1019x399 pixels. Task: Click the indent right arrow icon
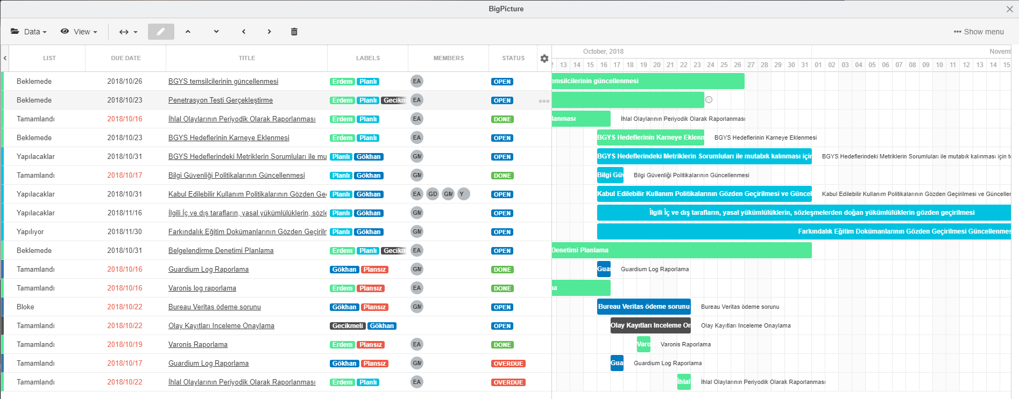[269, 32]
